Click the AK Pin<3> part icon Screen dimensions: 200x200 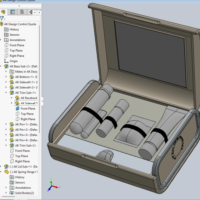12,135
